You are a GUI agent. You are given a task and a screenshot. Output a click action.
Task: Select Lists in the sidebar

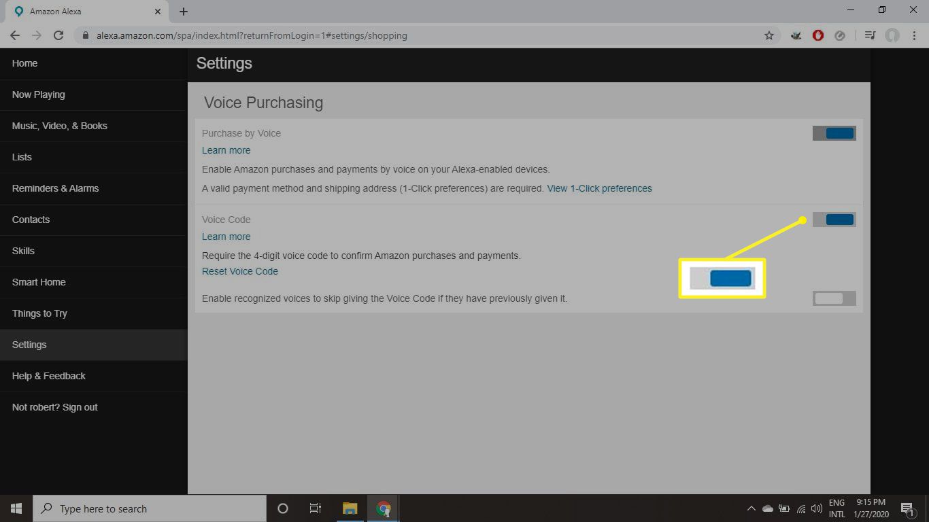point(93,157)
